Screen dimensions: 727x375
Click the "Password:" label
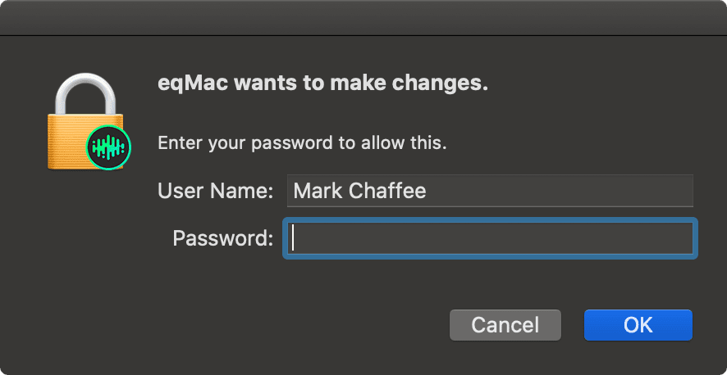[222, 238]
